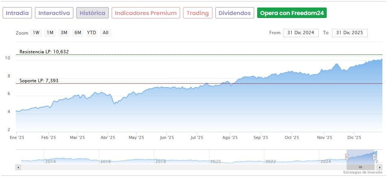Set zoom to 1W

point(36,33)
